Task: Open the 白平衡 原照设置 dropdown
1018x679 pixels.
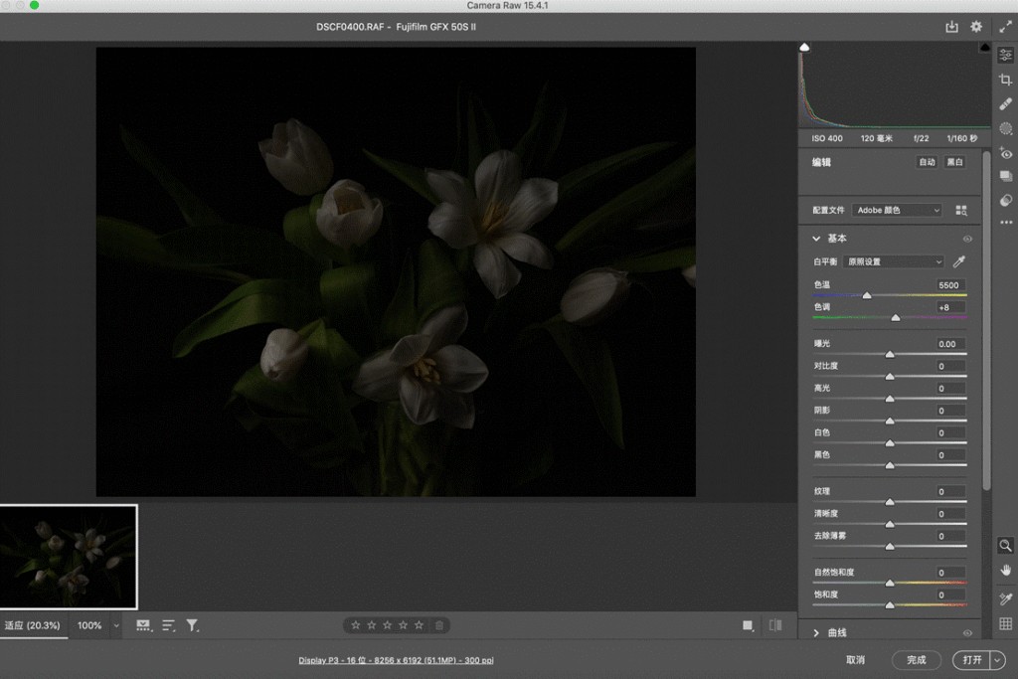Action: (x=892, y=261)
